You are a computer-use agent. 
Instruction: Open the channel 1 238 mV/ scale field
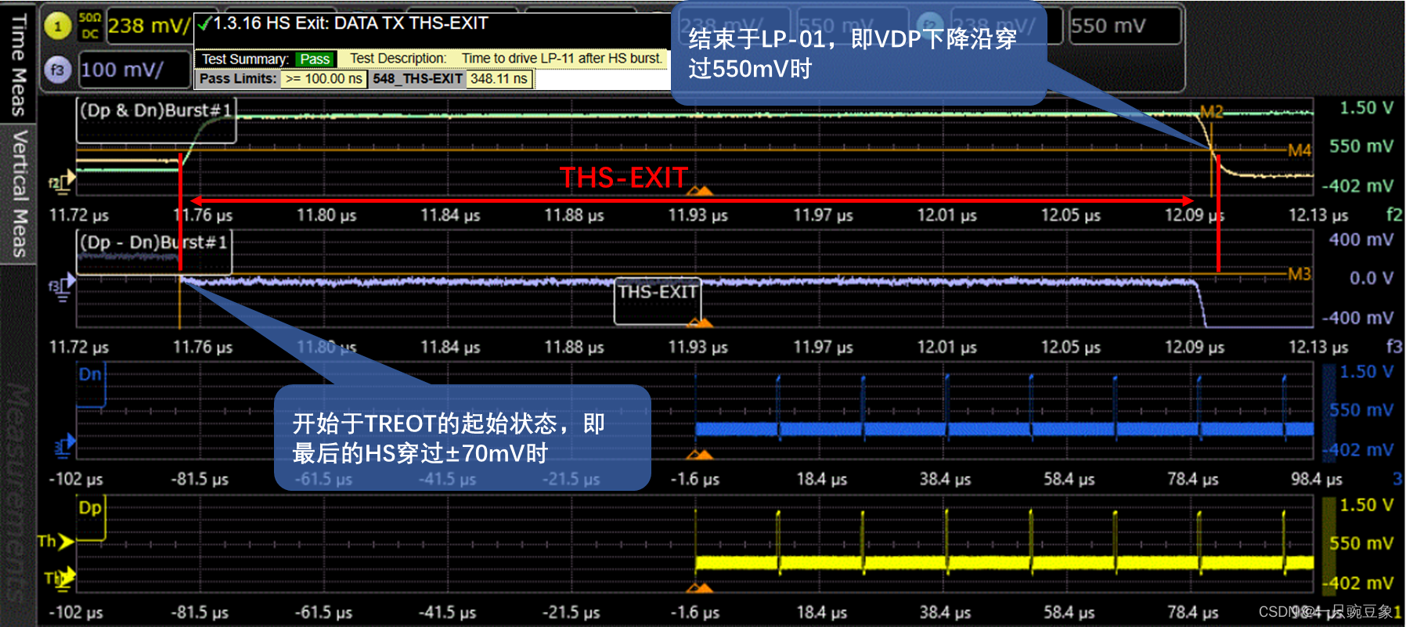click(x=149, y=26)
